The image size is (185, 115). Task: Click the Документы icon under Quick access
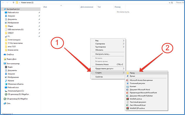6,19
